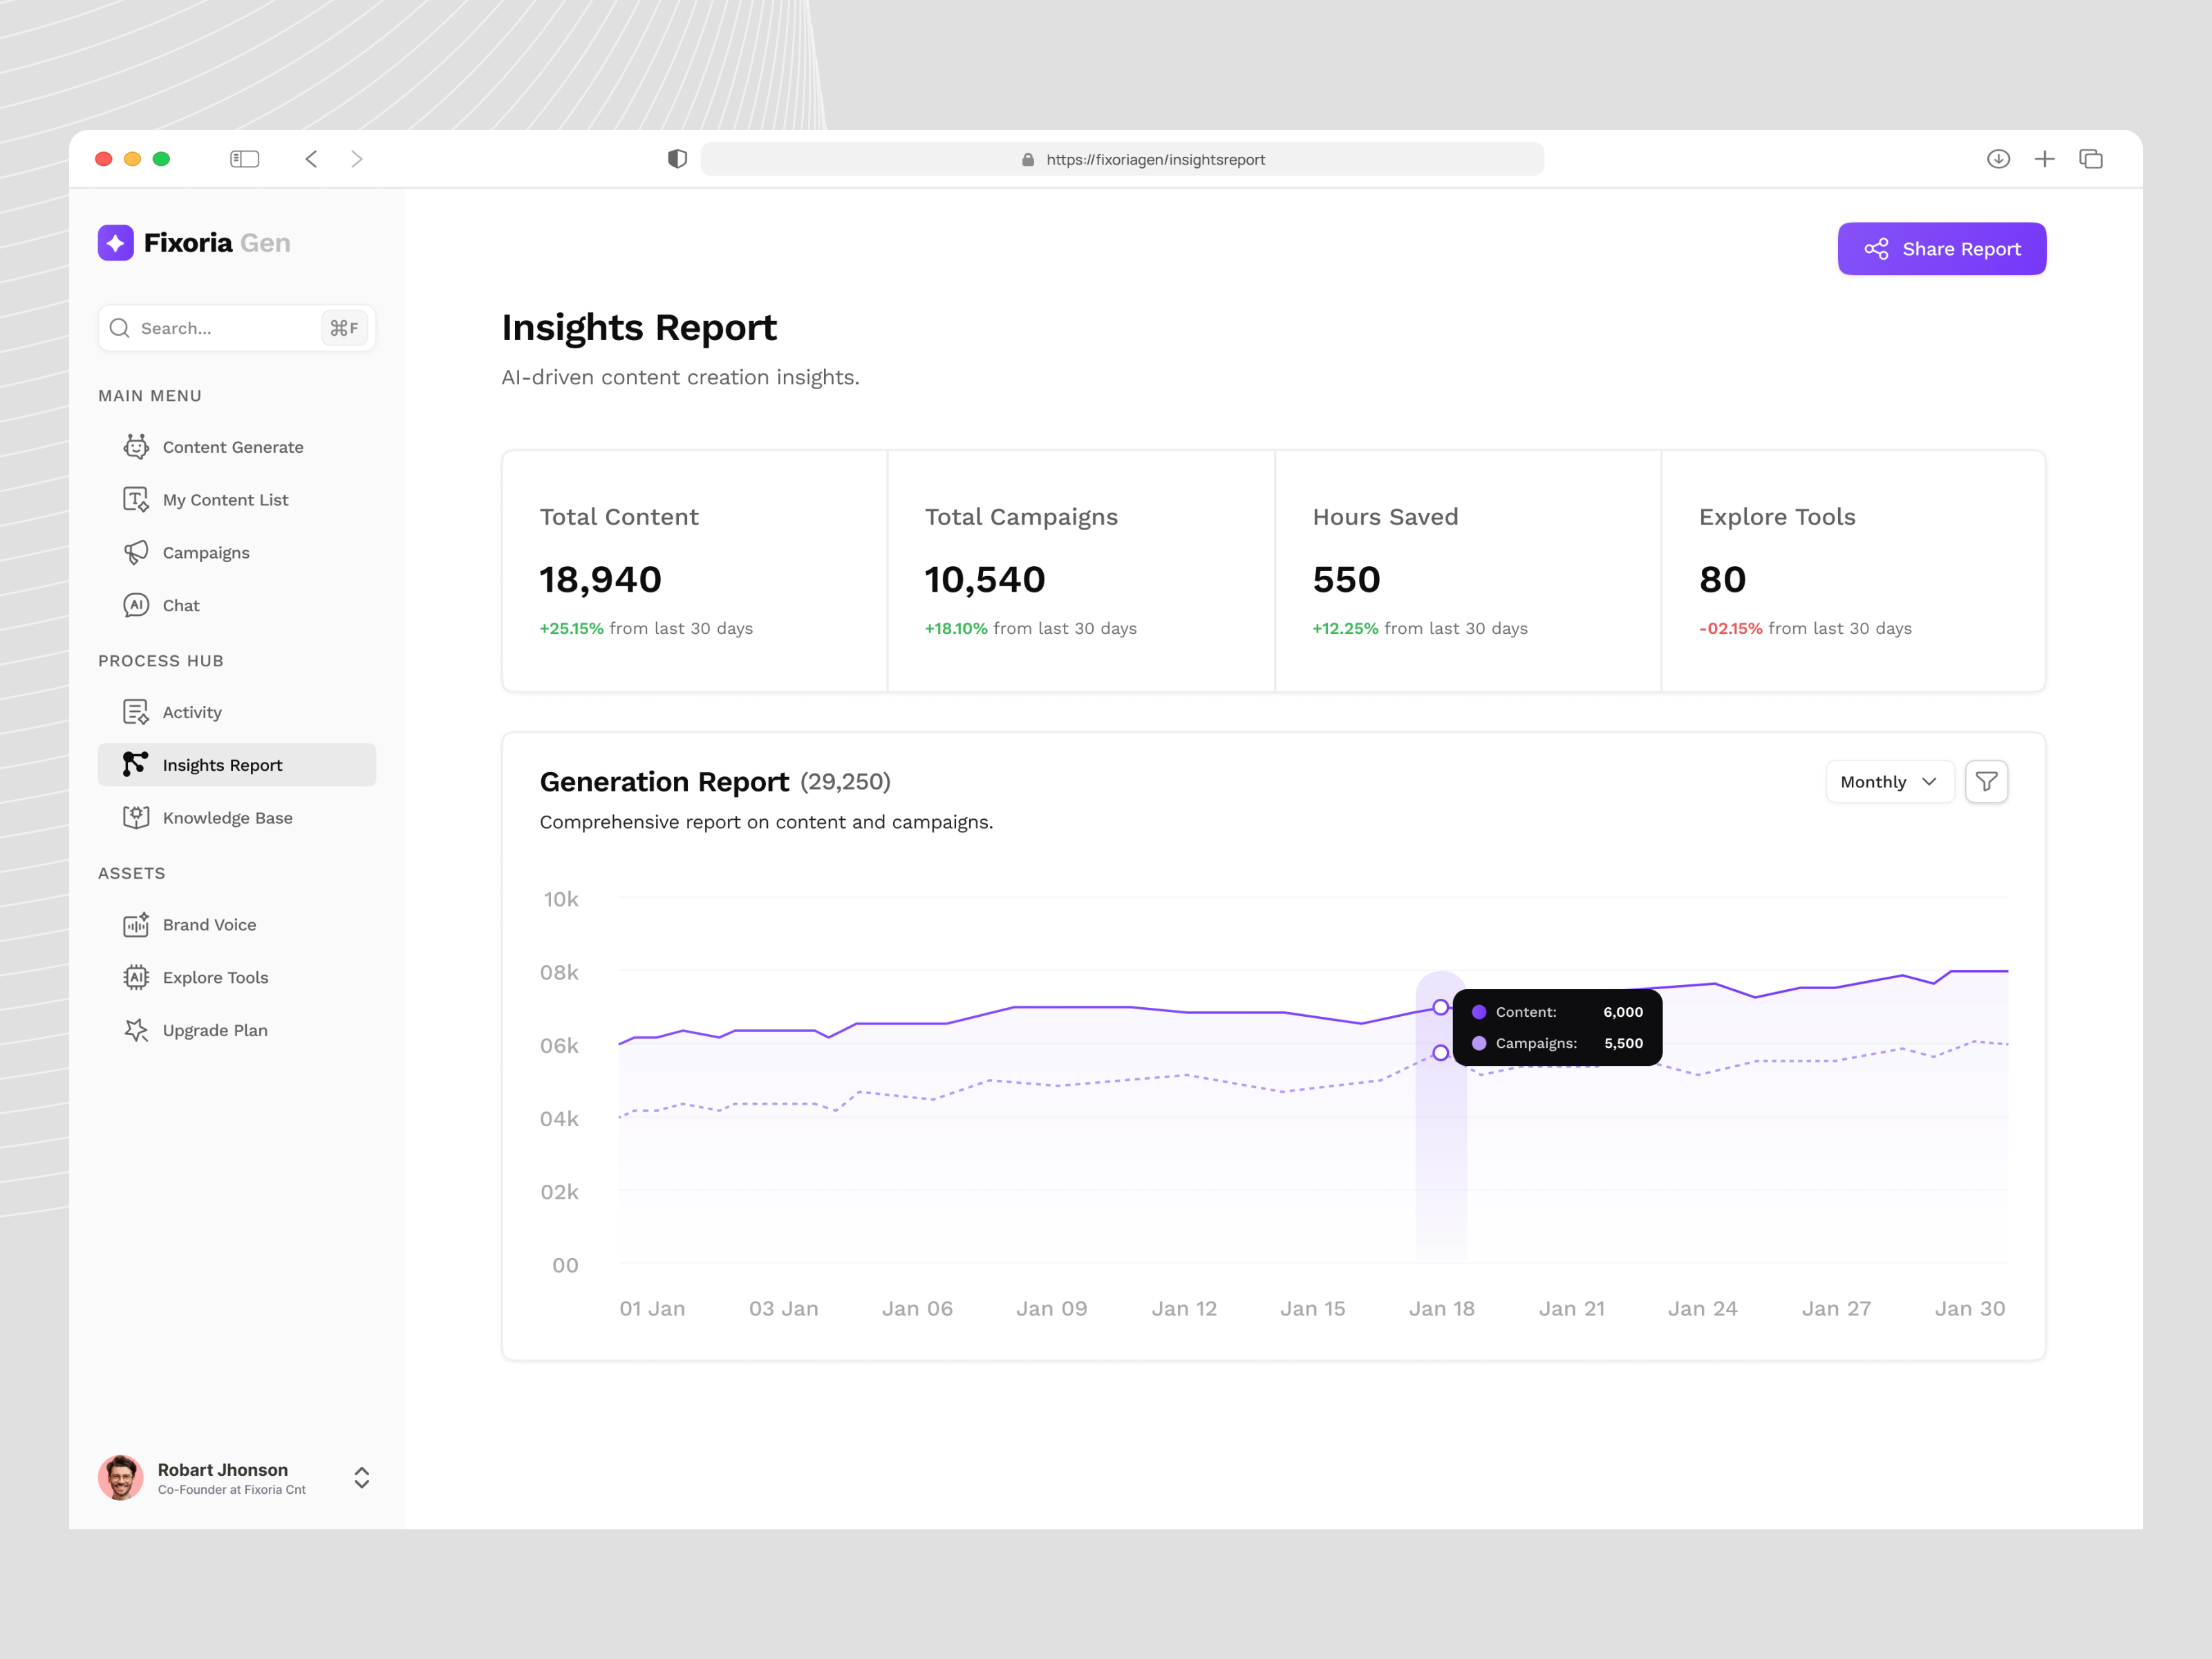Open the Monthly time range dropdown
This screenshot has height=1659, width=2212.
(x=1888, y=781)
